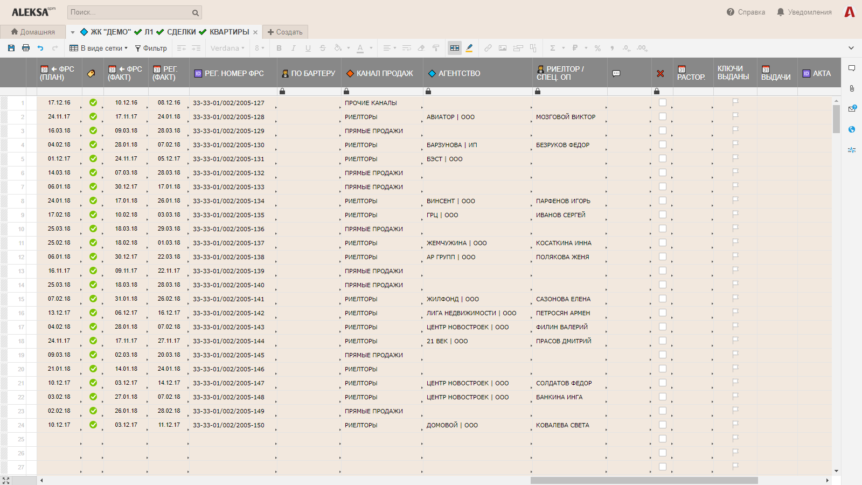Click the insert link chain icon

tap(488, 48)
